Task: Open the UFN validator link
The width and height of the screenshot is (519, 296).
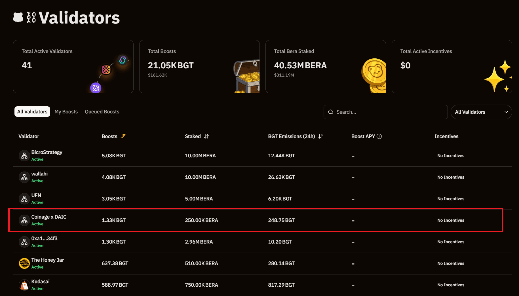Action: [x=36, y=195]
